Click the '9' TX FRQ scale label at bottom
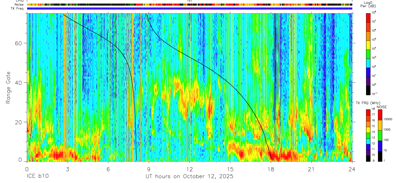 tap(373, 160)
